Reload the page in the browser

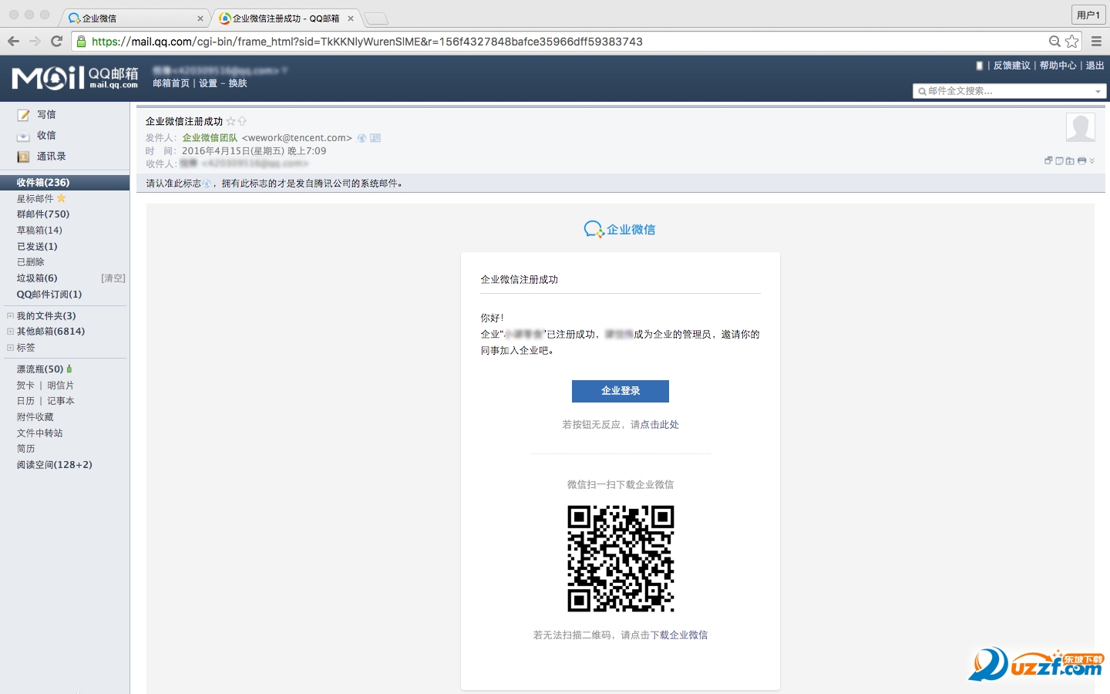56,41
